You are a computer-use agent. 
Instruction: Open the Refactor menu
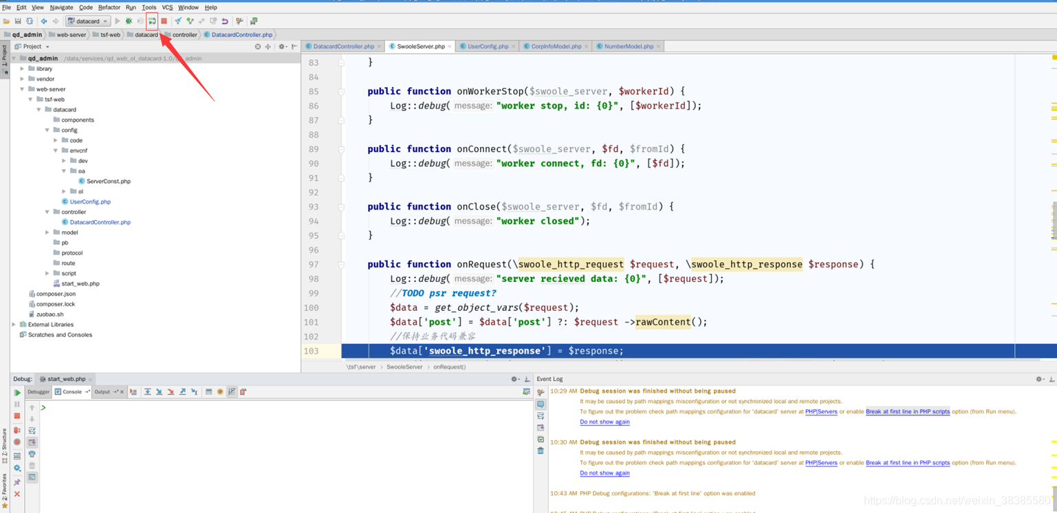(x=109, y=8)
